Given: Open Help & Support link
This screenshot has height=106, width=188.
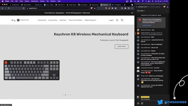Looking at the screenshot, I should coord(90,20).
